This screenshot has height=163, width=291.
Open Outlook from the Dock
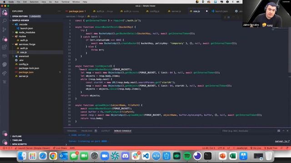click(63, 156)
